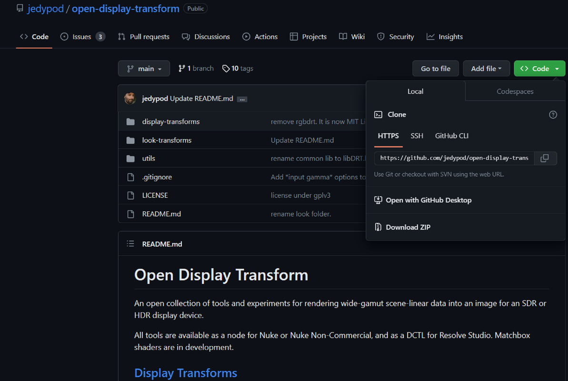Expand the main branch dropdown
The image size is (568, 381).
[x=144, y=69]
